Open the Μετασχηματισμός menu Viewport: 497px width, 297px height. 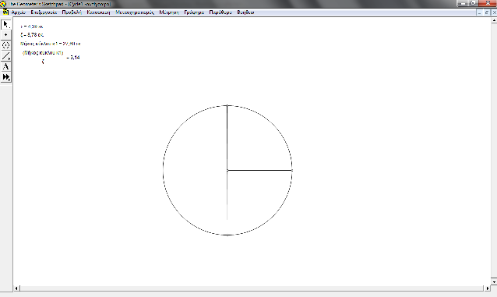(135, 12)
